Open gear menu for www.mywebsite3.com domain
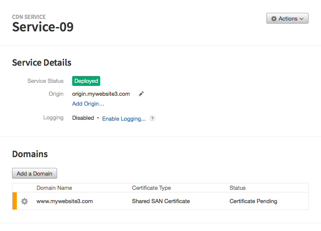This screenshot has width=321, height=231. [24, 201]
